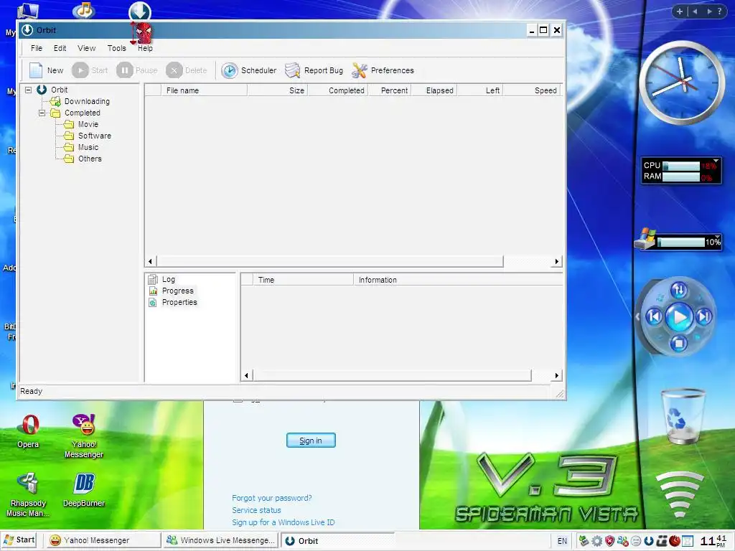Click the Rhapsody Music Manager desktop icon
The image size is (735, 551).
tap(28, 495)
